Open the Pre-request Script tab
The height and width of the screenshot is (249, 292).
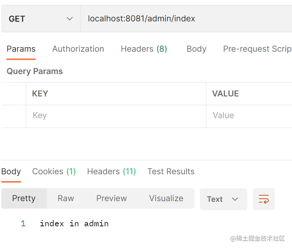point(257,49)
